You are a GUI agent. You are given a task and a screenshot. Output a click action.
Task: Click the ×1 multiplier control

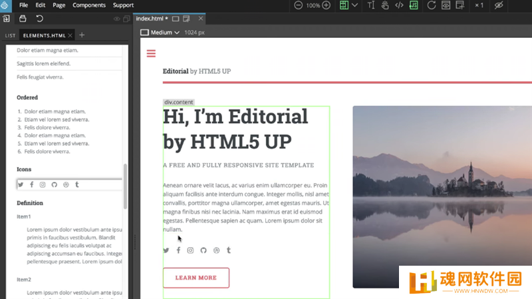pyautogui.click(x=479, y=5)
